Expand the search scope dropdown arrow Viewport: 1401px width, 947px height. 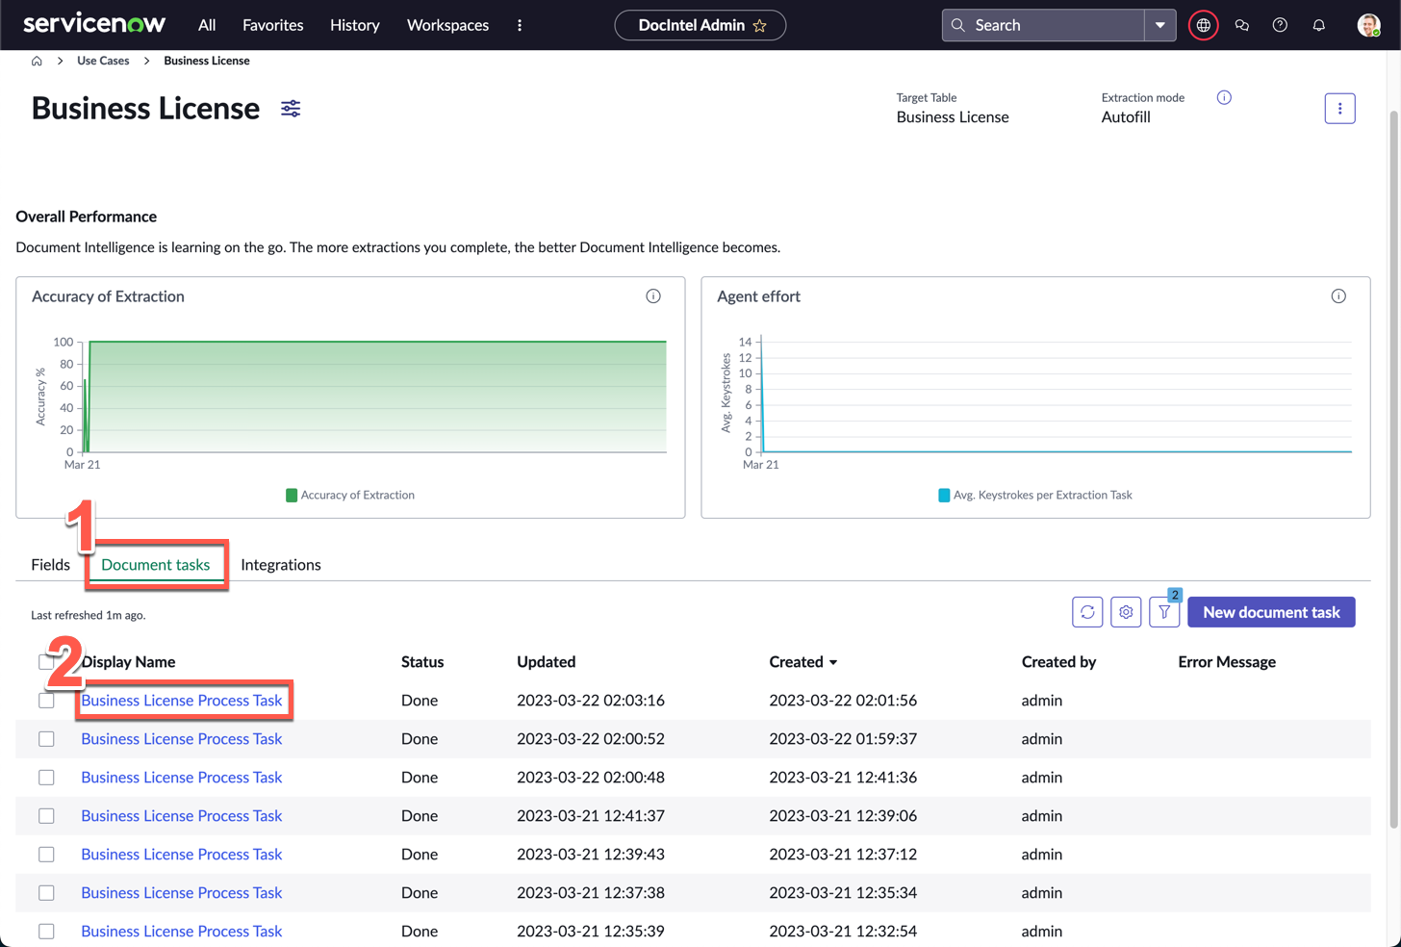tap(1160, 25)
